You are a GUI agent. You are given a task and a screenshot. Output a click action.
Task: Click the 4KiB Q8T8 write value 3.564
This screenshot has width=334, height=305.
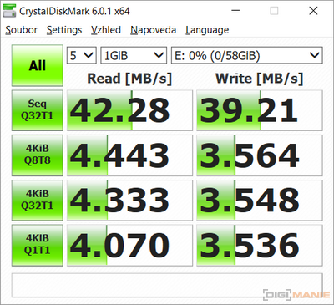coord(260,155)
